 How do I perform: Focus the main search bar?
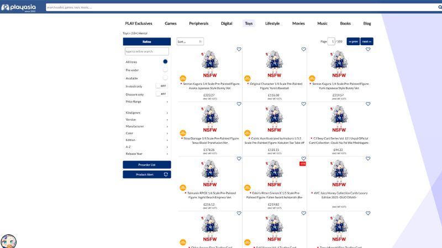coord(242,7)
